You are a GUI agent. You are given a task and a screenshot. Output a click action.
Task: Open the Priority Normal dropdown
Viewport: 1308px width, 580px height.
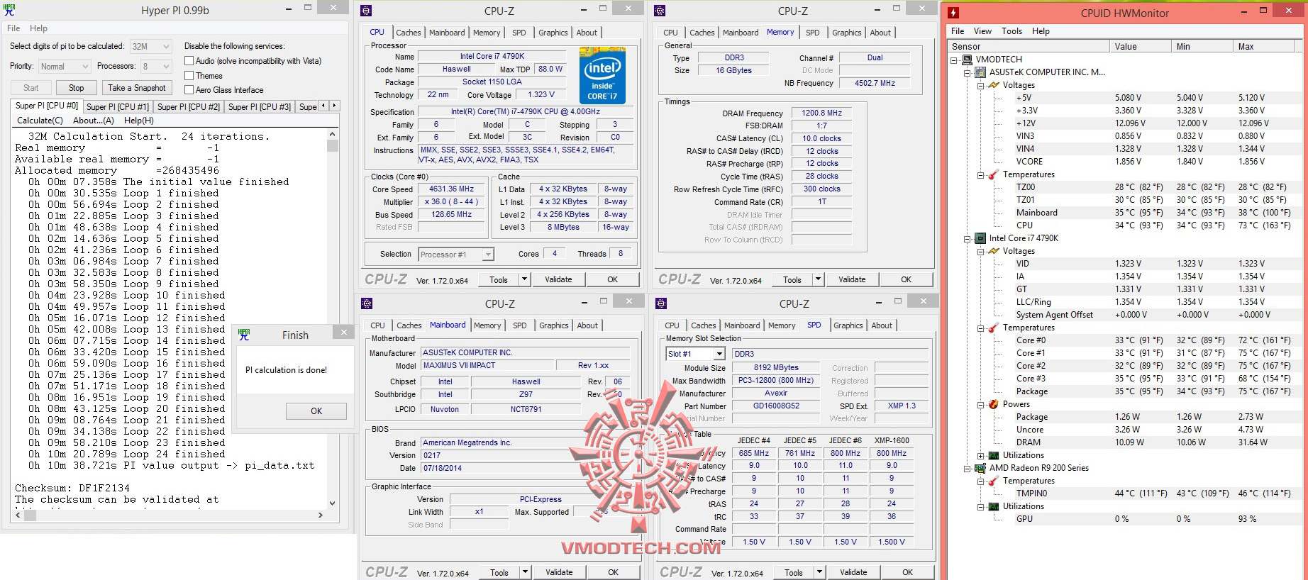(64, 67)
